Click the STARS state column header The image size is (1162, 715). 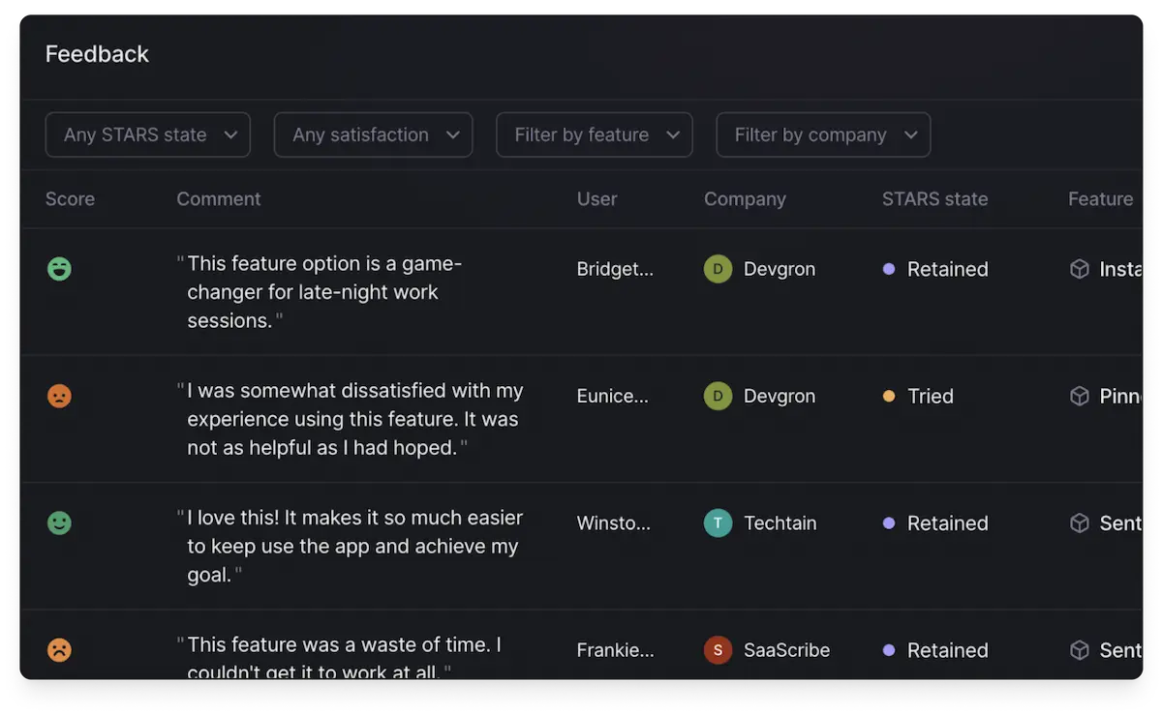point(934,198)
